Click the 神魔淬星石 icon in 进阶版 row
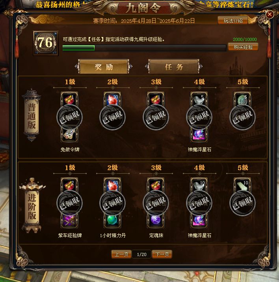The width and height of the screenshot is (279, 282). click(x=199, y=221)
